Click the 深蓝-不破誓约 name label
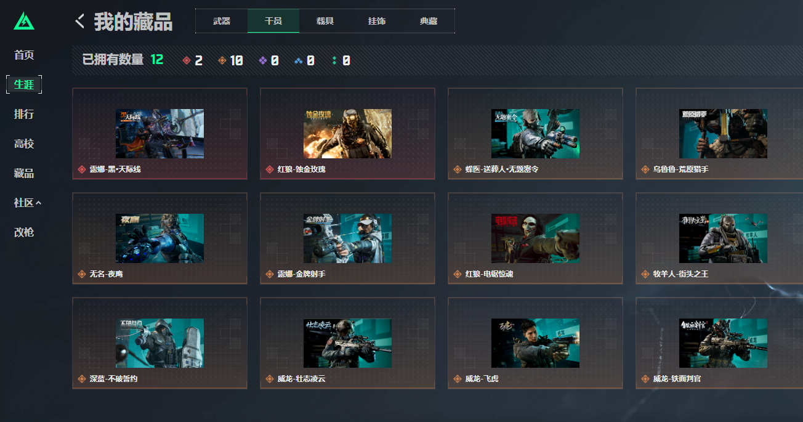The image size is (803, 422). (x=113, y=379)
